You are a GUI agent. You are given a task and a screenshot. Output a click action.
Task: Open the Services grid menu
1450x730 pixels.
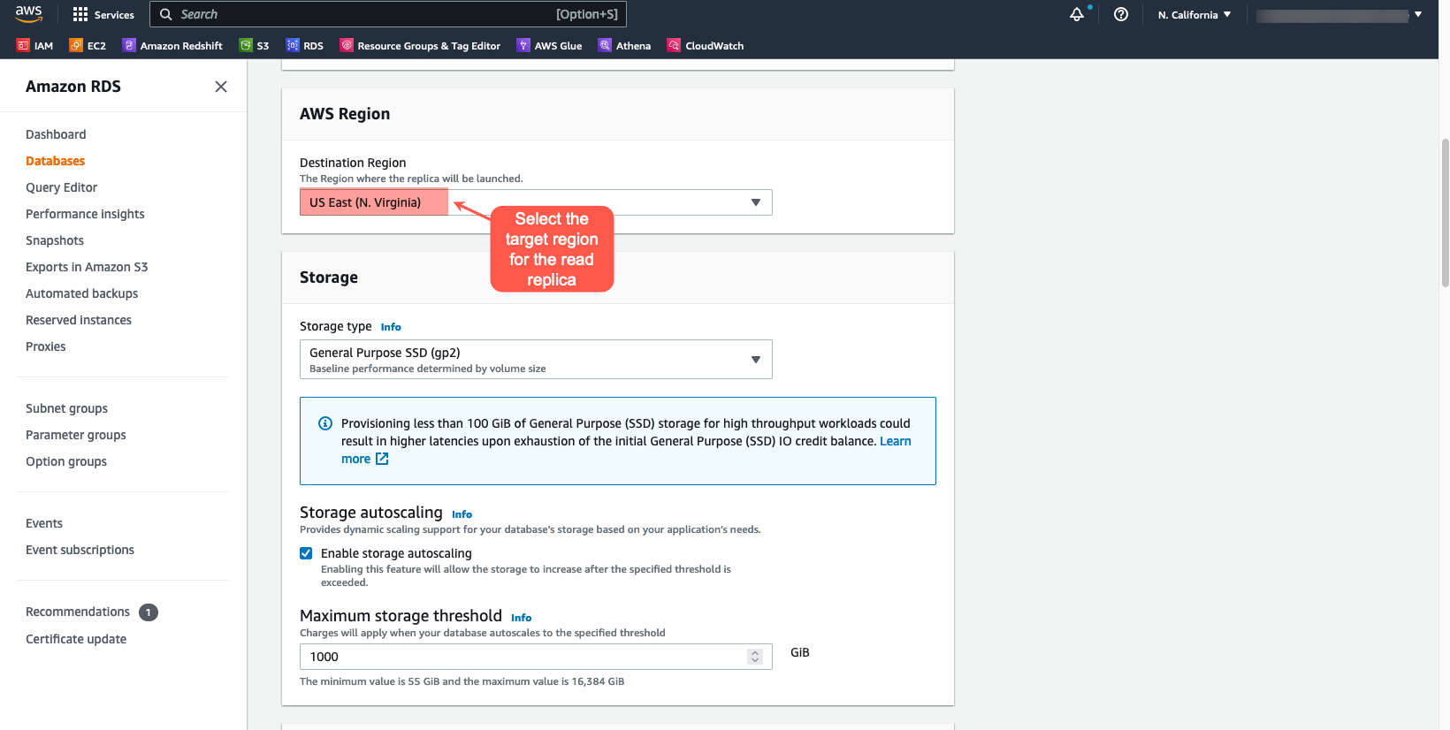point(103,14)
